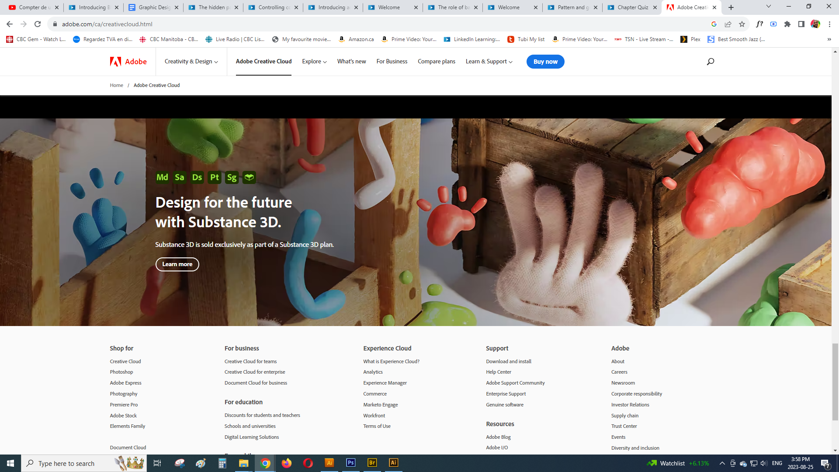The height and width of the screenshot is (472, 839).
Task: Open the site search magnifier icon
Action: click(711, 62)
